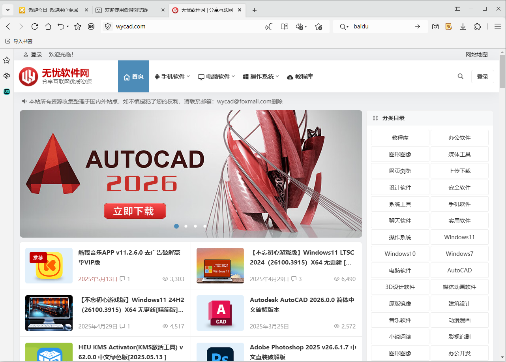506x362 pixels.
Task: Select the fourth carousel slide dot
Action: tap(204, 226)
